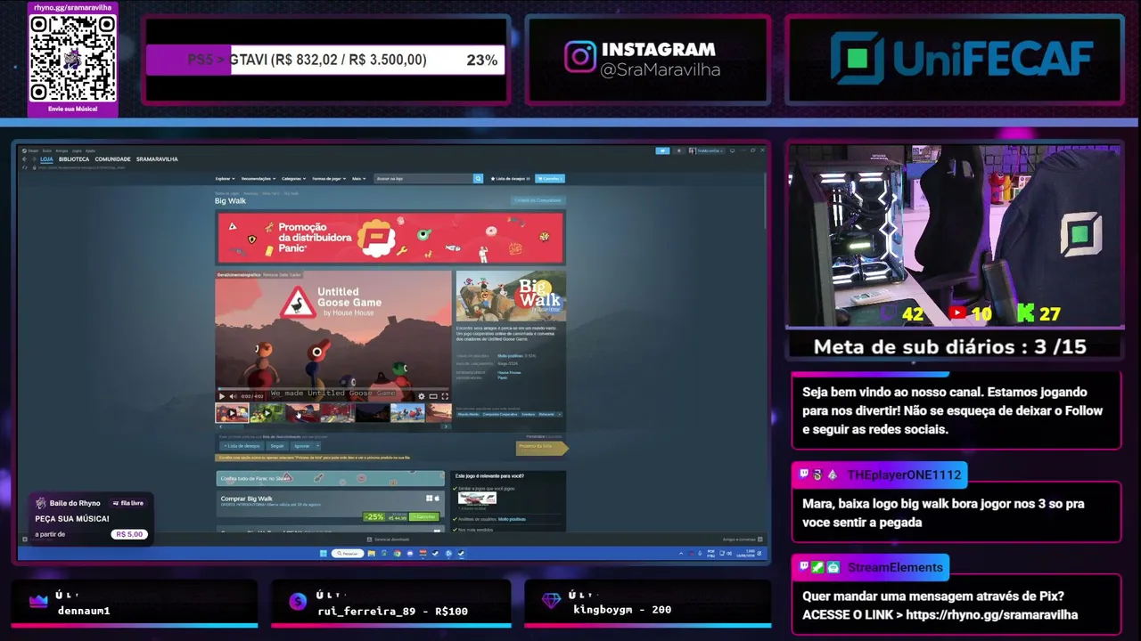Screen dimensions: 1141x641
Task: Open the Amigos menu
Action: (x=62, y=150)
